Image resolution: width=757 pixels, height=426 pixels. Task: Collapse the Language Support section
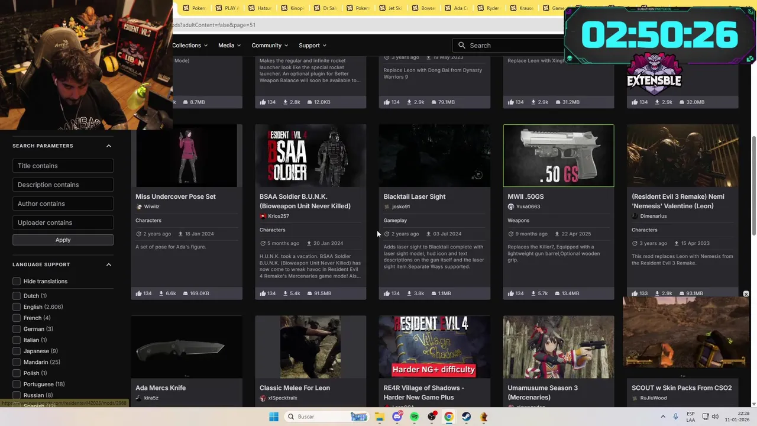[109, 264]
